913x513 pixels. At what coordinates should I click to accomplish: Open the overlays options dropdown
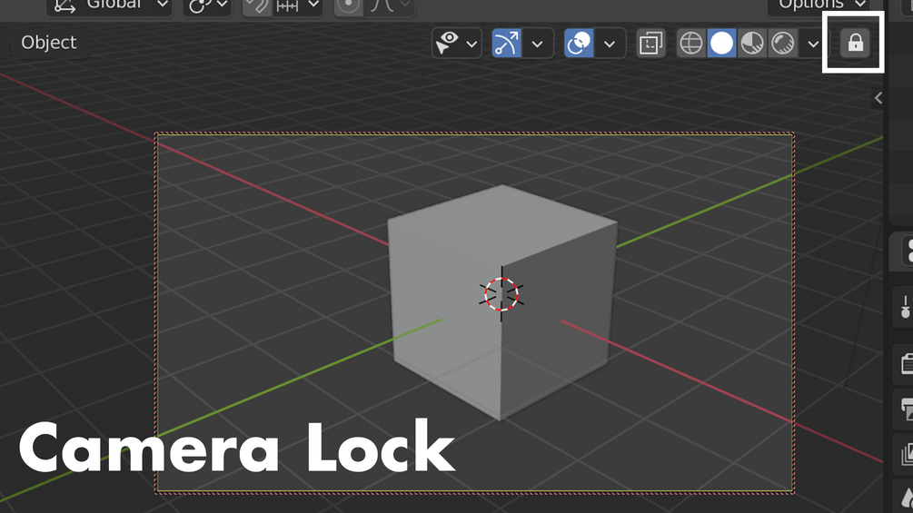610,44
